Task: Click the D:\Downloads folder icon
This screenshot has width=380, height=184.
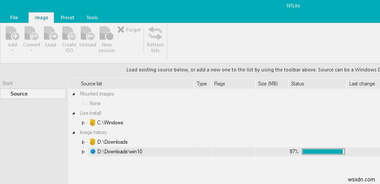Action: click(x=92, y=142)
